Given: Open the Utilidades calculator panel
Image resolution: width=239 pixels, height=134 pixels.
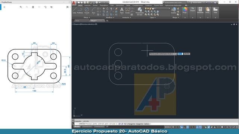Looking at the screenshot, I should [200, 10].
